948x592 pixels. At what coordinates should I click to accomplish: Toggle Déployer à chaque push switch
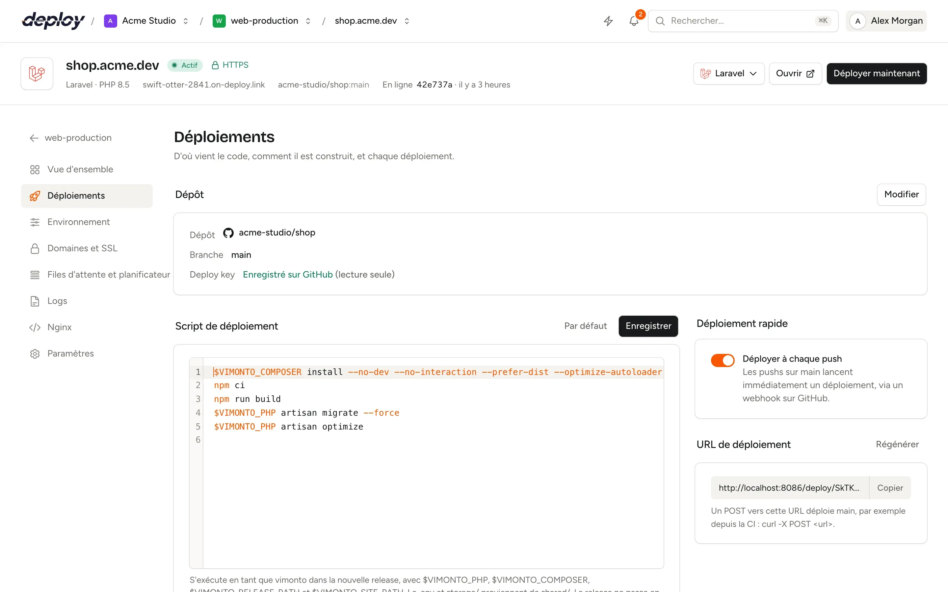point(723,360)
